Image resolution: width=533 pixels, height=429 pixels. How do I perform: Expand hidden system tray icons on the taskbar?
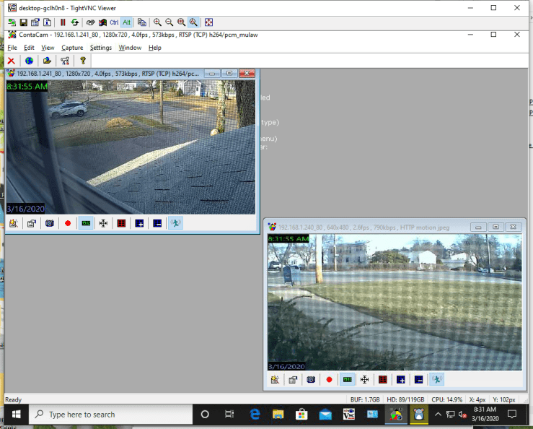coord(438,415)
